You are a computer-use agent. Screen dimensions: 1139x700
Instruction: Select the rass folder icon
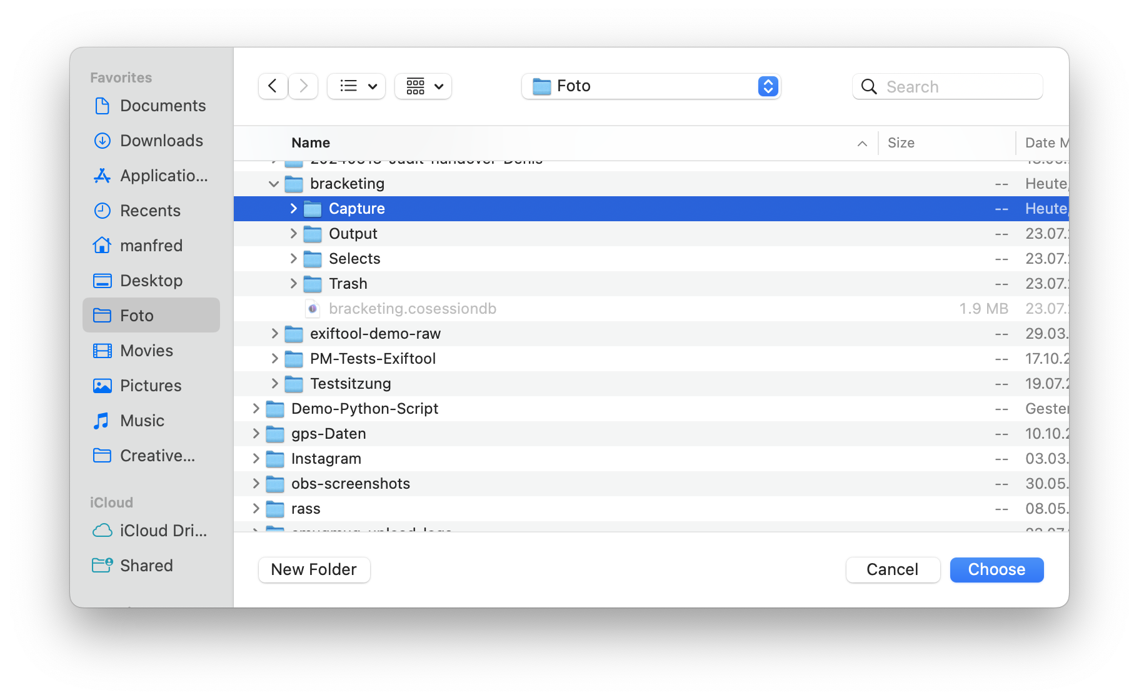tap(275, 509)
